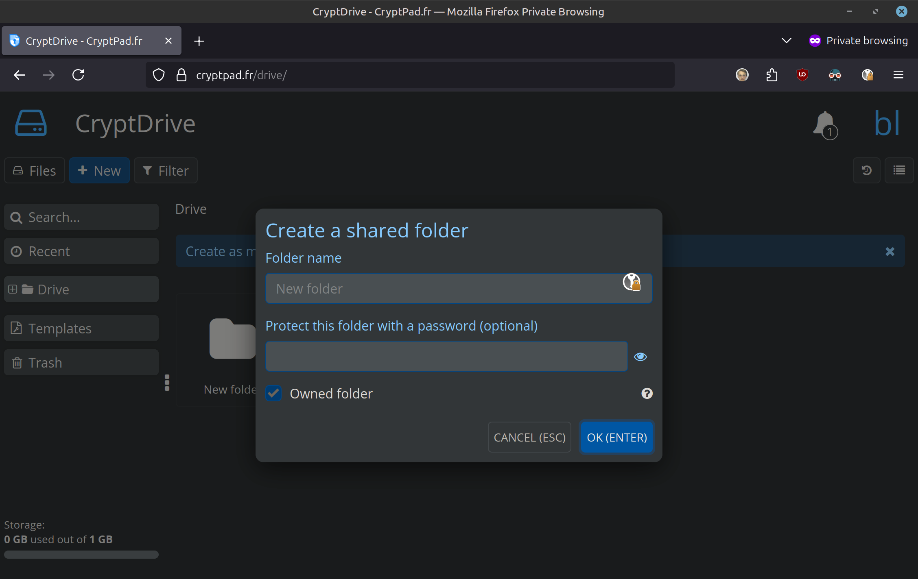
Task: Open the drive history icon
Action: pos(866,170)
